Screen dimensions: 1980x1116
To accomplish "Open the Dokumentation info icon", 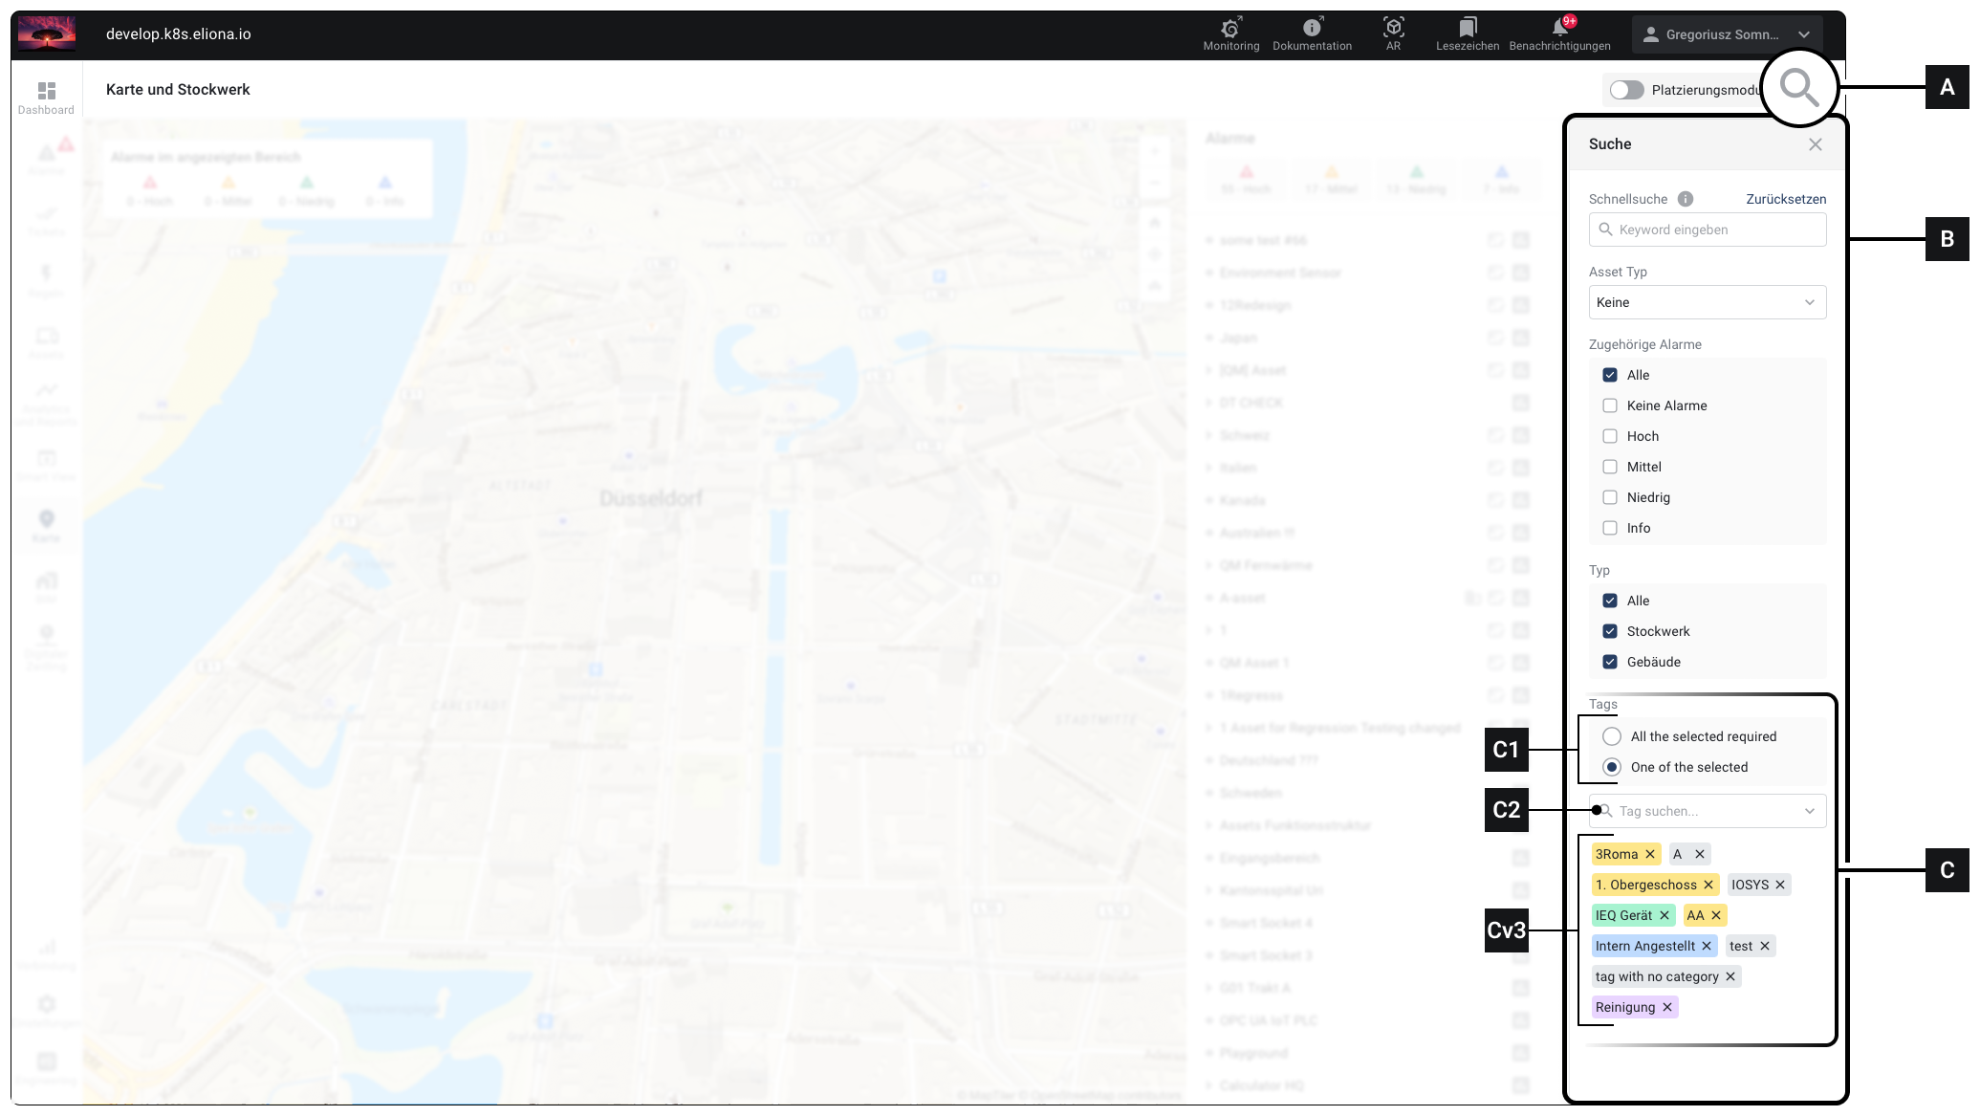I will coord(1312,28).
